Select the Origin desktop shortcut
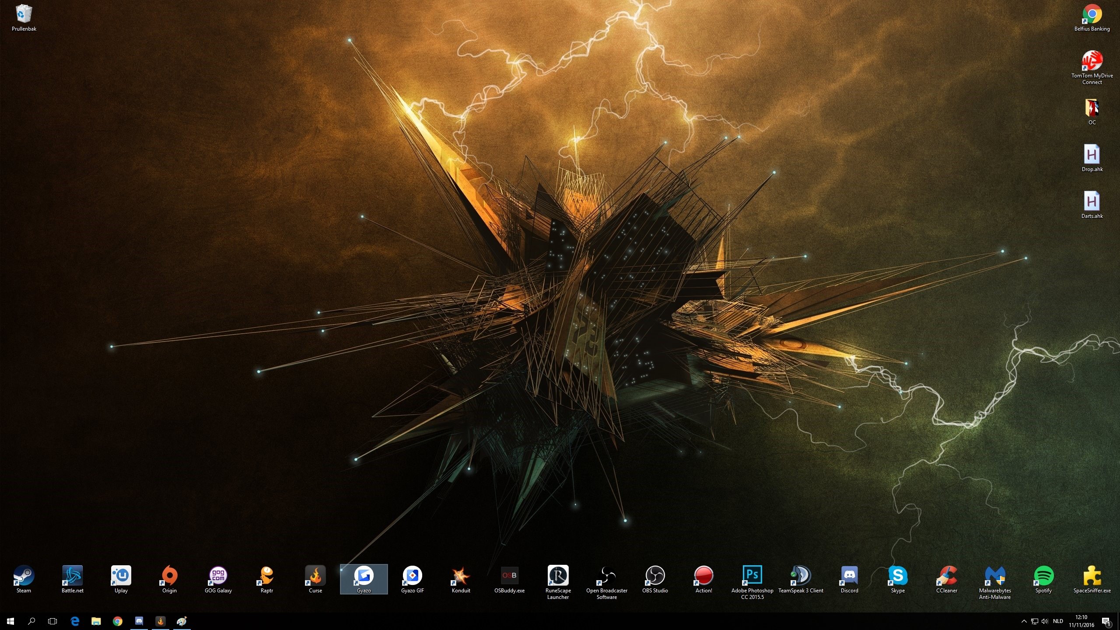 click(169, 579)
